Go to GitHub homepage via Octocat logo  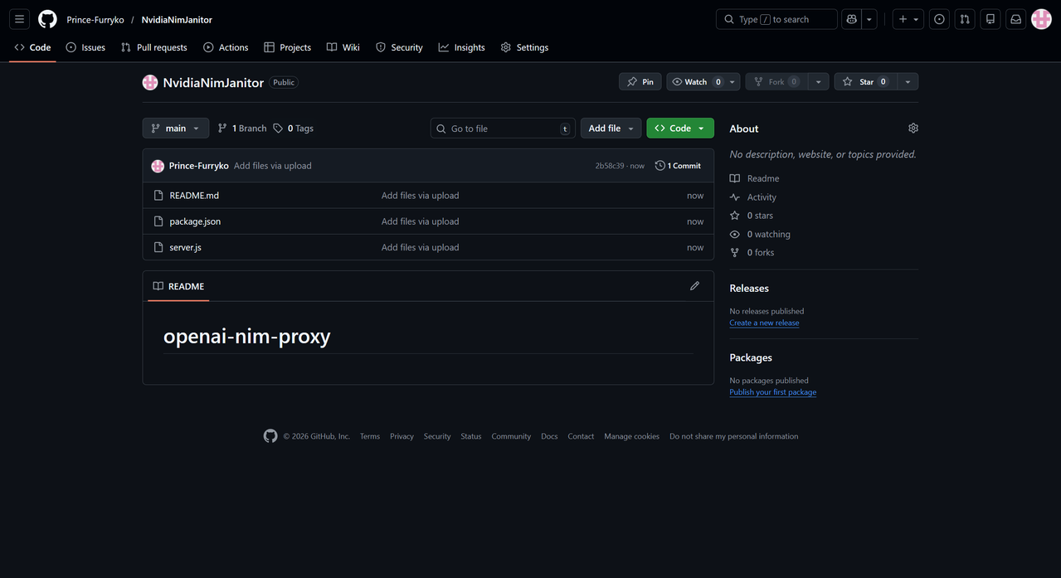pos(47,19)
